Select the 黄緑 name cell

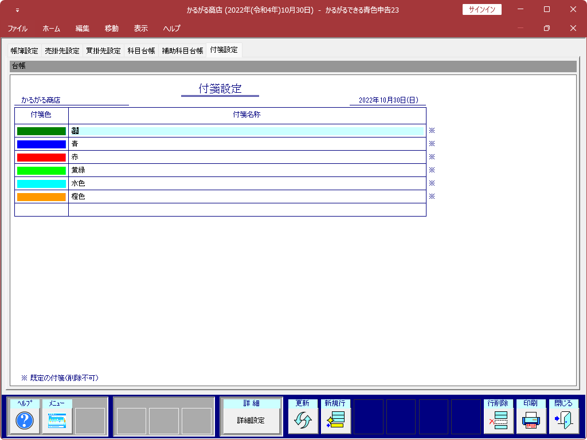[x=248, y=170]
